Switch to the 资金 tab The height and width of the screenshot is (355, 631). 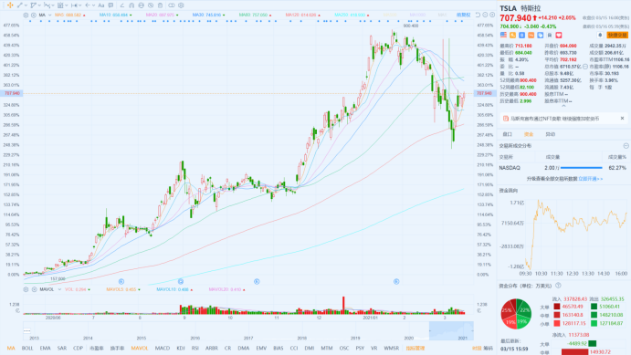(x=529, y=134)
